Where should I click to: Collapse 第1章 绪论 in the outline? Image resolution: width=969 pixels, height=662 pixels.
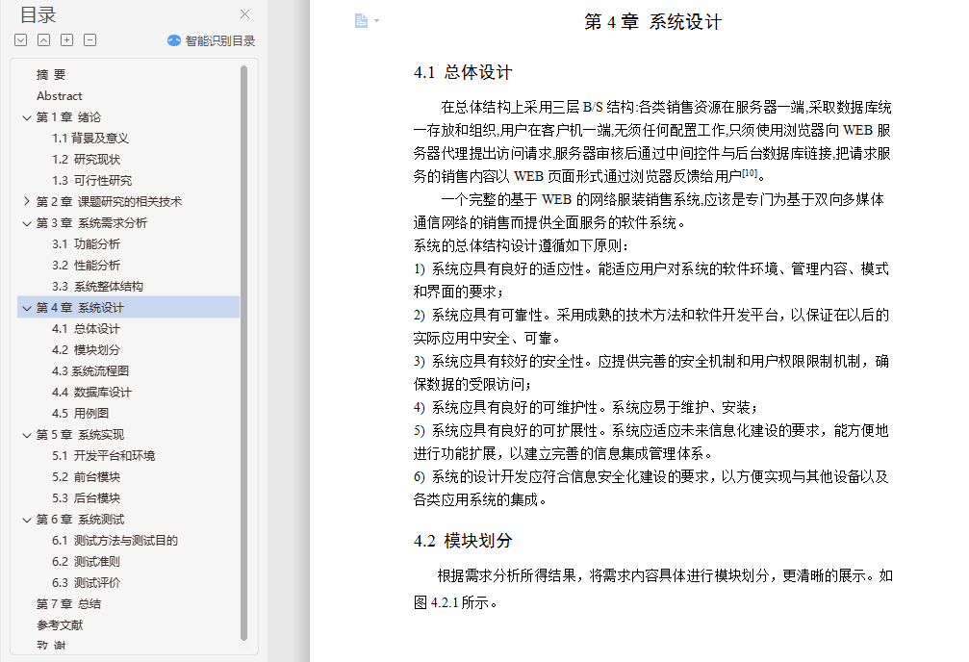(x=27, y=117)
